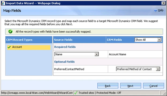The width and height of the screenshot is (167, 96).
Task: Open the Help link
Action: point(161,10)
